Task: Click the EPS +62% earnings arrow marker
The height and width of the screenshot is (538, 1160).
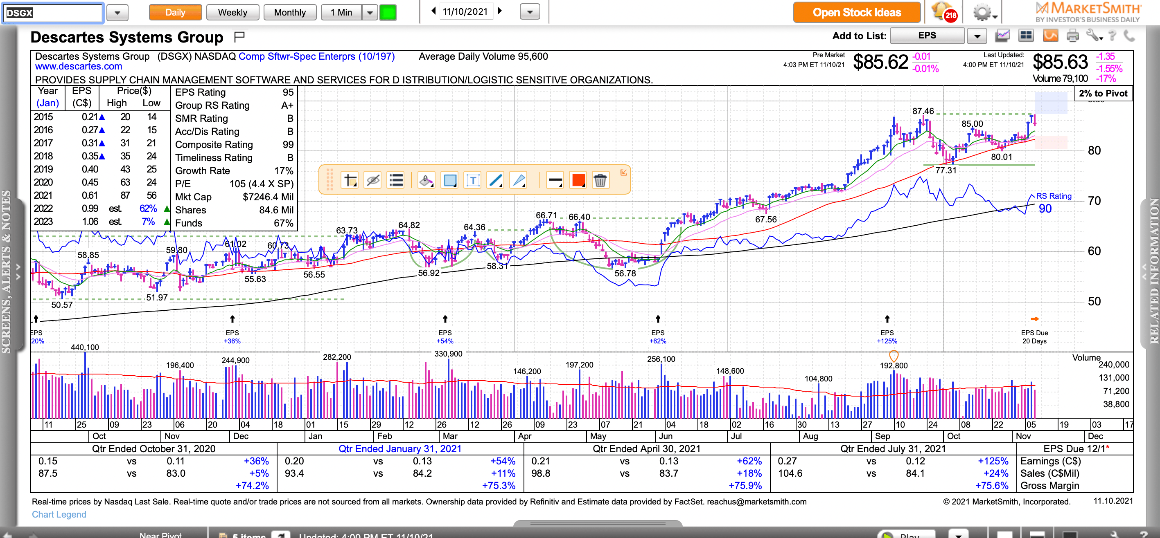Action: pos(658,331)
